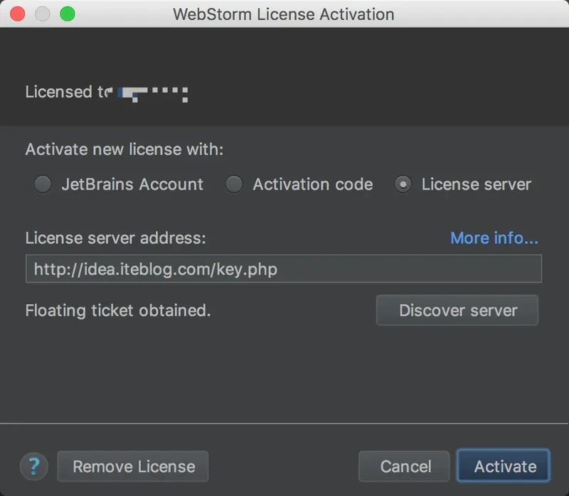Open the help question mark icon
Image resolution: width=569 pixels, height=496 pixels.
[x=34, y=467]
